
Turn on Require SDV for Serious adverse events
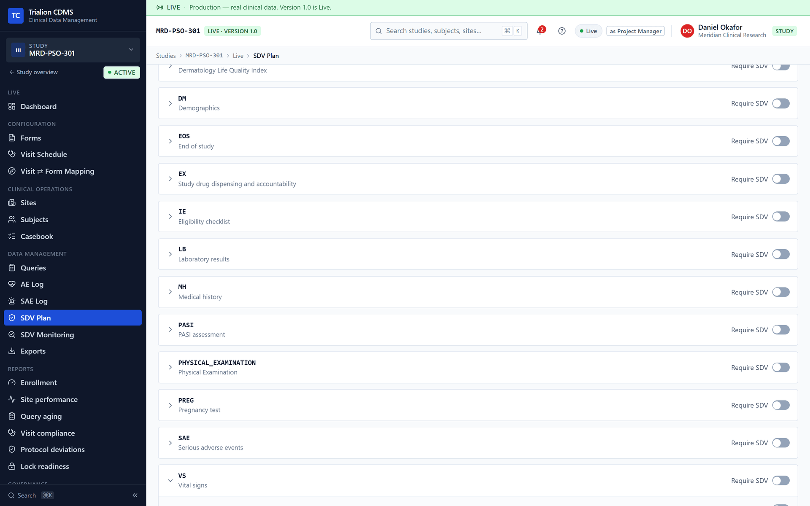(x=781, y=443)
